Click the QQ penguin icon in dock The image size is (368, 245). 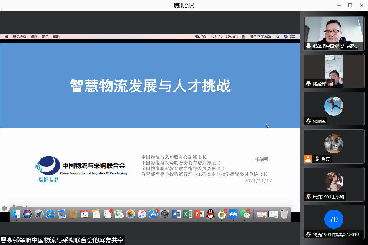pyautogui.click(x=210, y=214)
